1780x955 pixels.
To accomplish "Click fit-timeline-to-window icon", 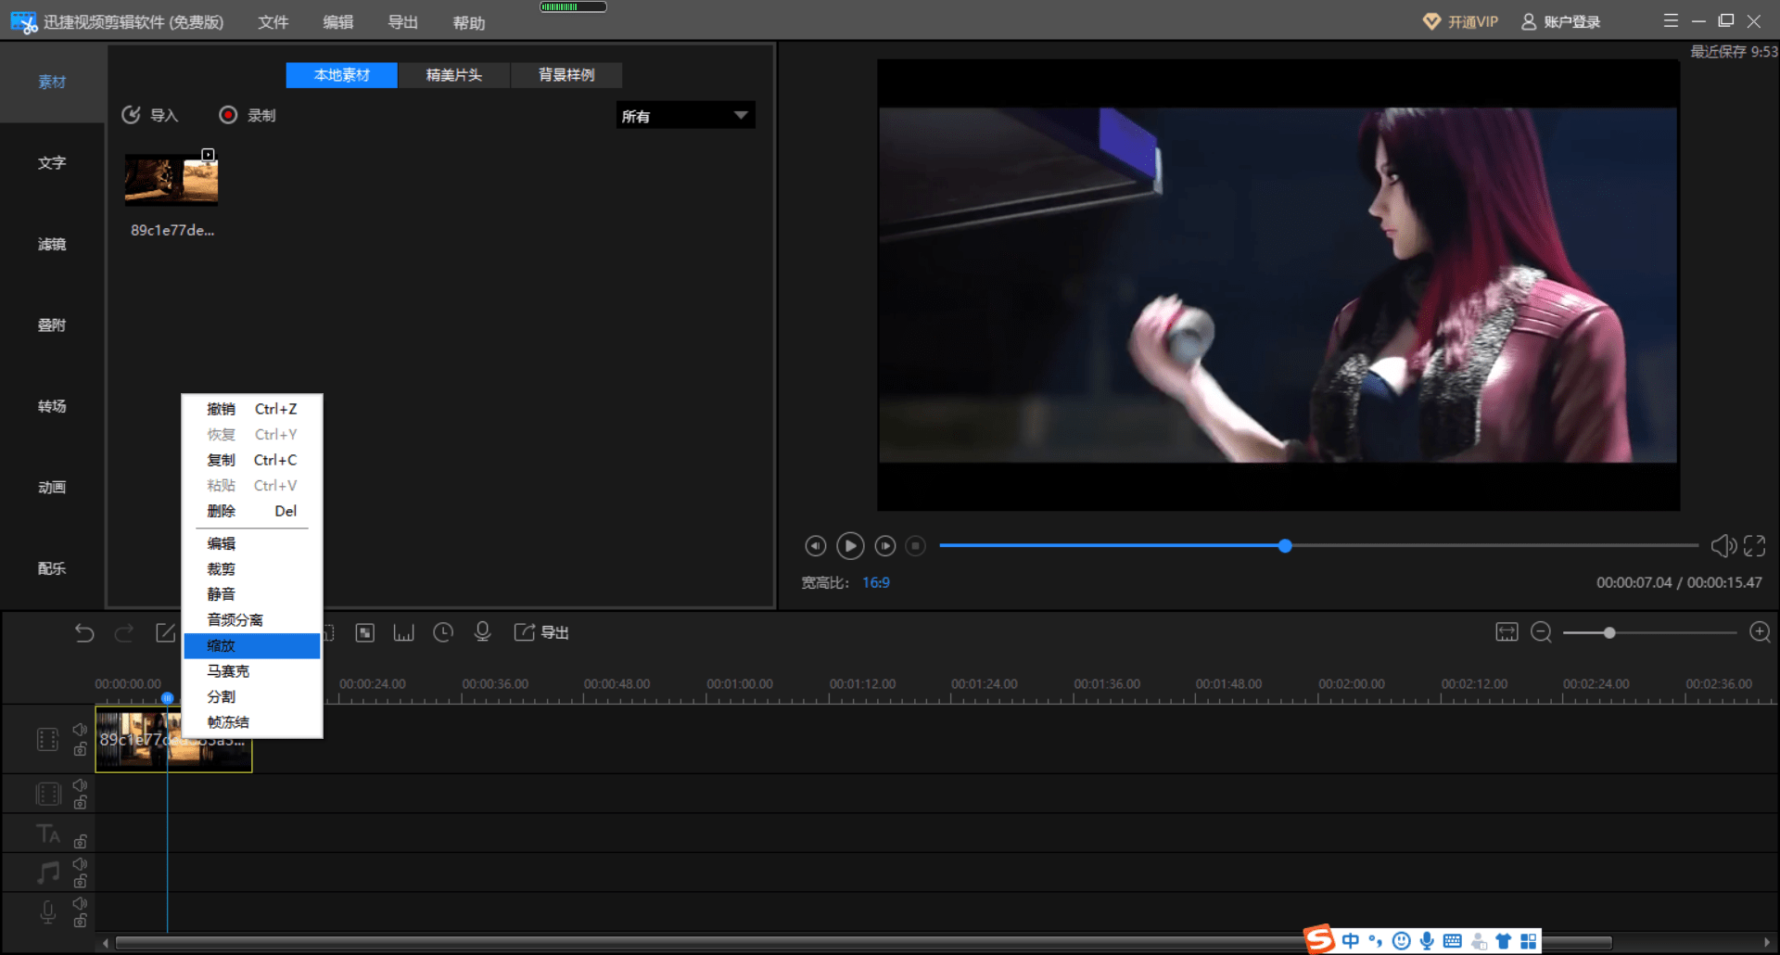I will point(1507,632).
